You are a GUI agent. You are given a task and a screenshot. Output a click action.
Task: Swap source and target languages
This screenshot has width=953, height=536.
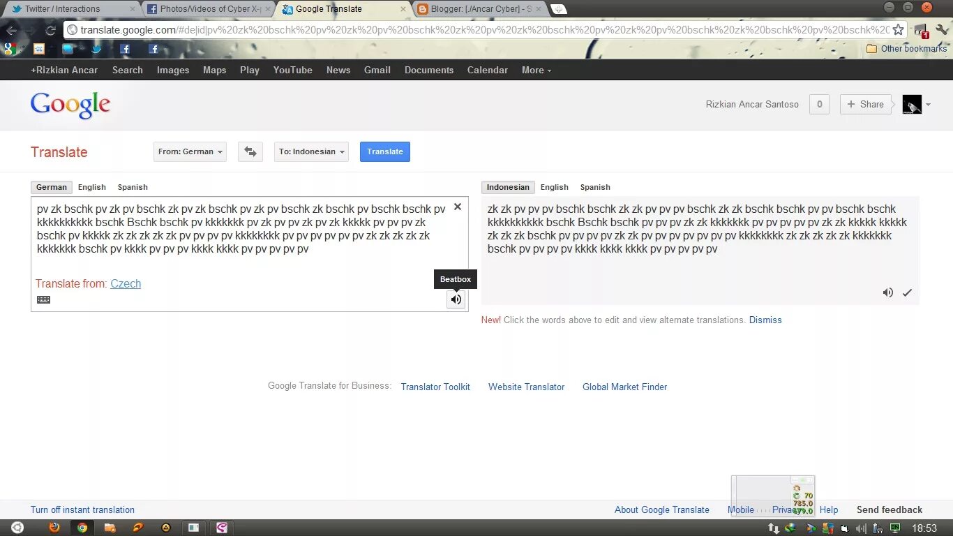(250, 151)
